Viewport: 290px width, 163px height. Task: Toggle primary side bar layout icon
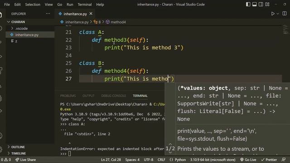click(248, 4)
